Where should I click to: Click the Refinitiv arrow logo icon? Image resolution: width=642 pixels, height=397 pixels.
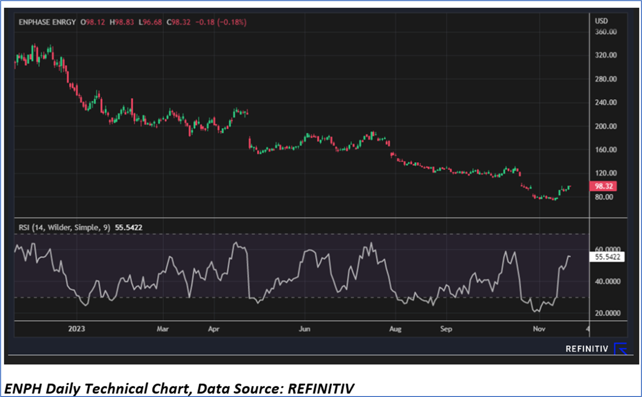tap(620, 349)
